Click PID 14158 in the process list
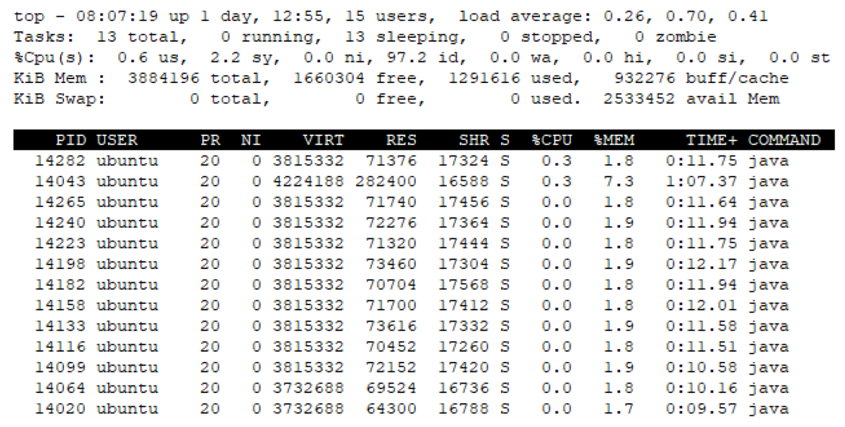The image size is (845, 427). pyautogui.click(x=60, y=306)
